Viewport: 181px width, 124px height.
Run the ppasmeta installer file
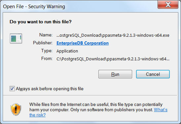click(115, 74)
